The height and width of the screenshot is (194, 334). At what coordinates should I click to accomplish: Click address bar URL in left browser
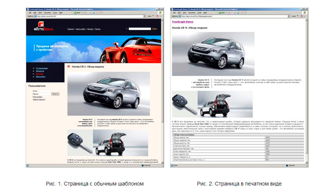tap(47, 16)
